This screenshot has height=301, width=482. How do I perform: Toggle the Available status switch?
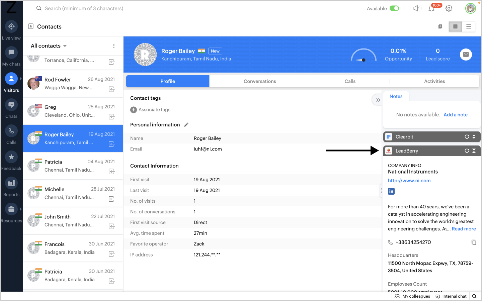point(394,8)
